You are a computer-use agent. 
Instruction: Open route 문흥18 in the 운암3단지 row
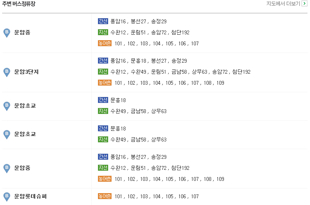pyautogui.click(x=138, y=61)
